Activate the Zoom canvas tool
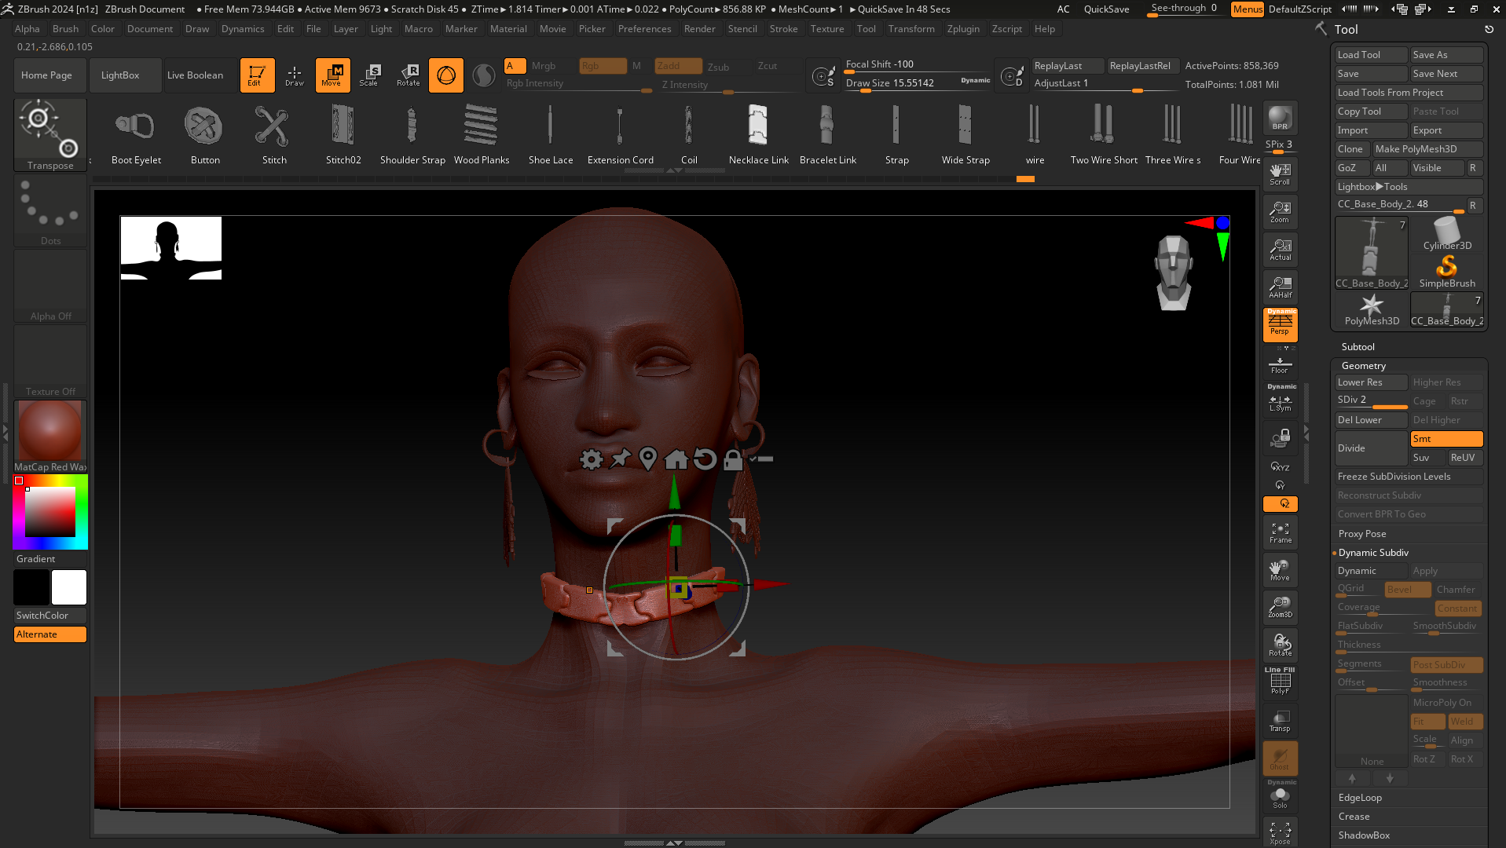This screenshot has height=848, width=1506. point(1280,211)
